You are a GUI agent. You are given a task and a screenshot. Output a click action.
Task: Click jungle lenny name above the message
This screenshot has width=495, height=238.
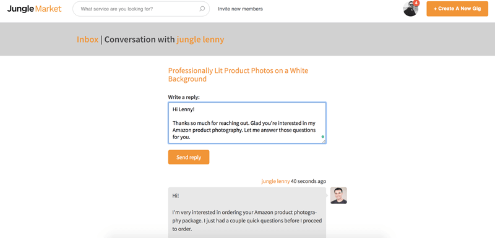275,181
